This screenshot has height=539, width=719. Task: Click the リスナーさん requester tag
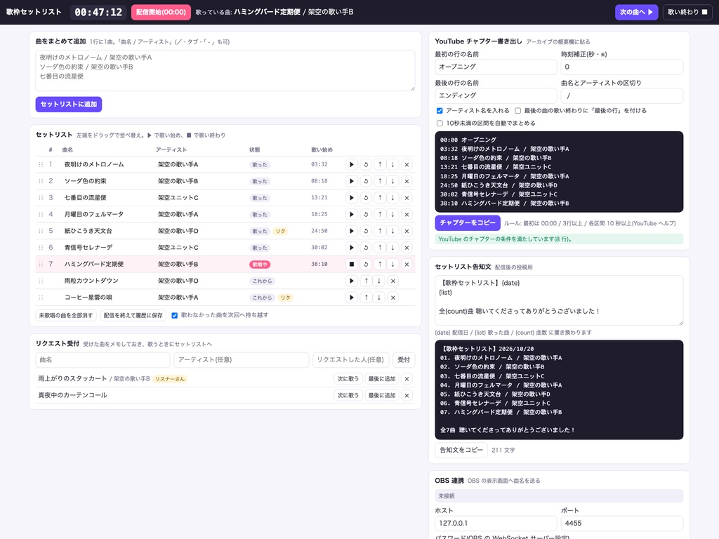tap(170, 379)
